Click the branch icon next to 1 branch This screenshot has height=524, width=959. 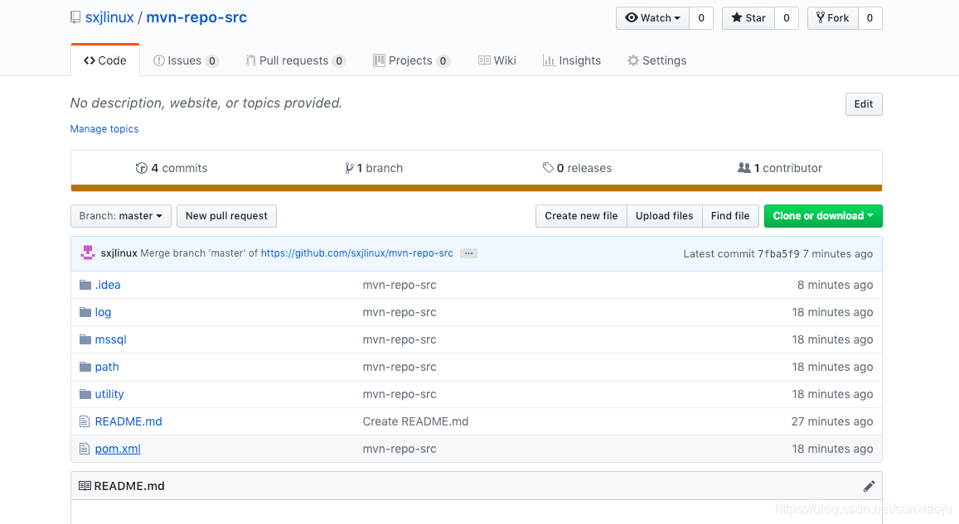349,168
